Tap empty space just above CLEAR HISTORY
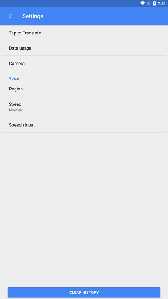168x299 pixels. click(84, 281)
